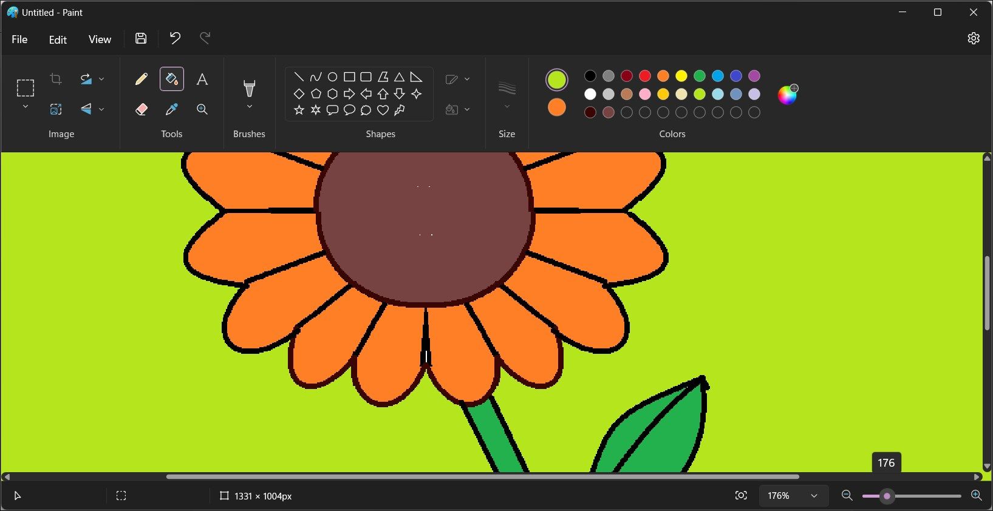The height and width of the screenshot is (511, 993).
Task: Pick the red color swatch
Action: [x=645, y=76]
